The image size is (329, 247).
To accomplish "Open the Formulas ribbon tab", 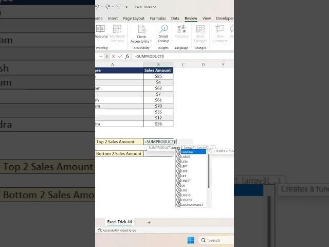I will pyautogui.click(x=158, y=19).
